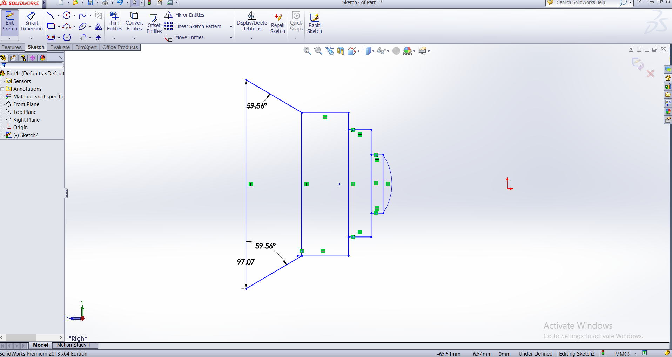Open the Smart Dimension dropdown arrow
The height and width of the screenshot is (357, 672).
[x=32, y=38]
